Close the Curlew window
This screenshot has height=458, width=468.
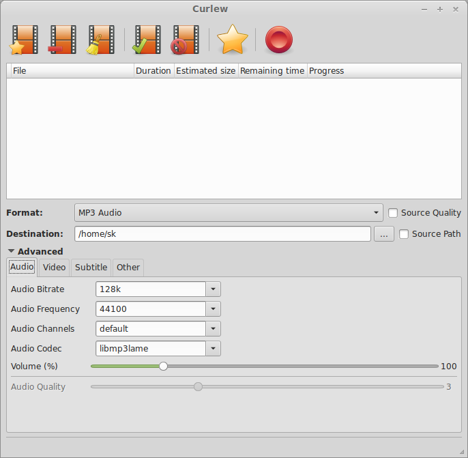pos(456,10)
